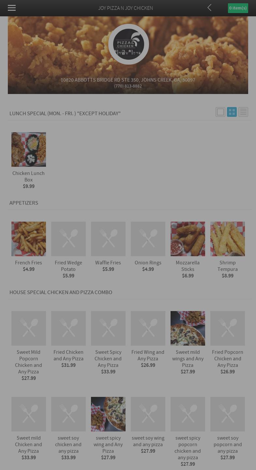256x470 pixels.
Task: Select the French Fries image
Action: pyautogui.click(x=29, y=239)
